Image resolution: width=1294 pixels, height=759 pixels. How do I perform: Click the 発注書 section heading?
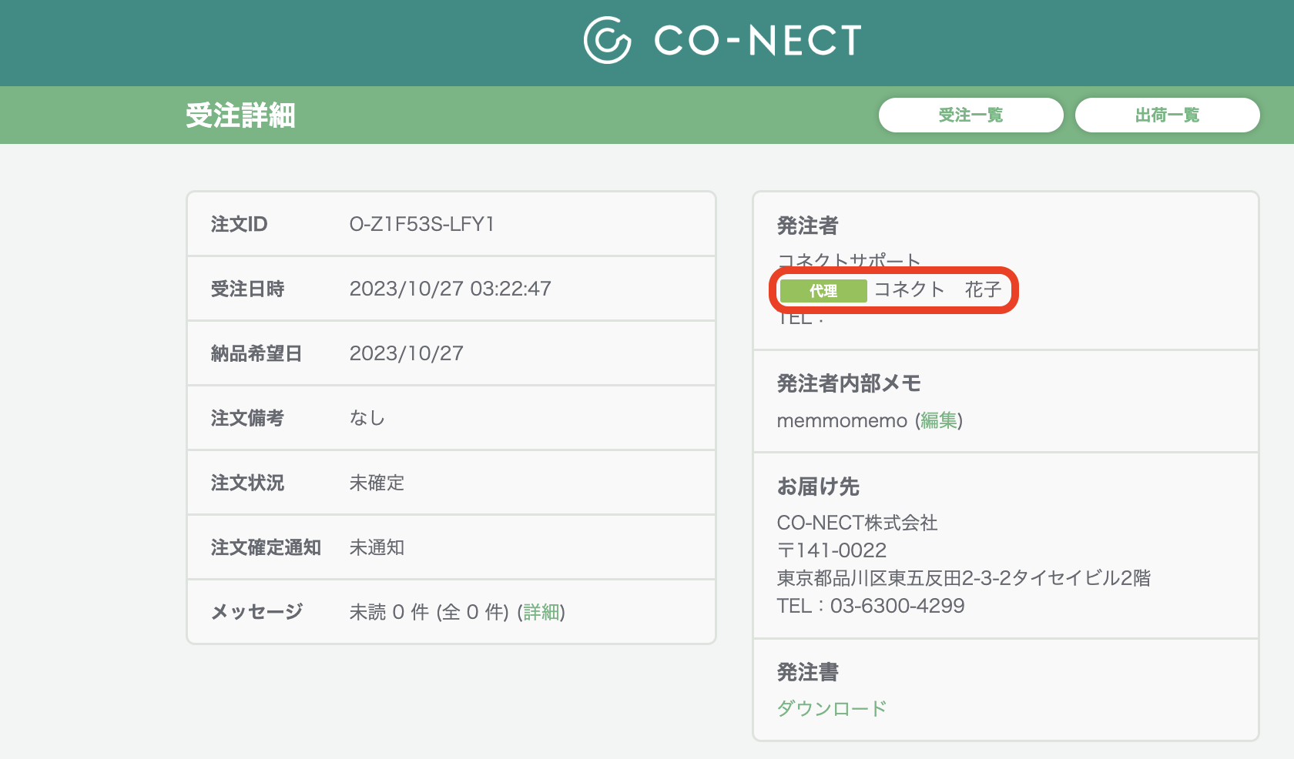807,672
